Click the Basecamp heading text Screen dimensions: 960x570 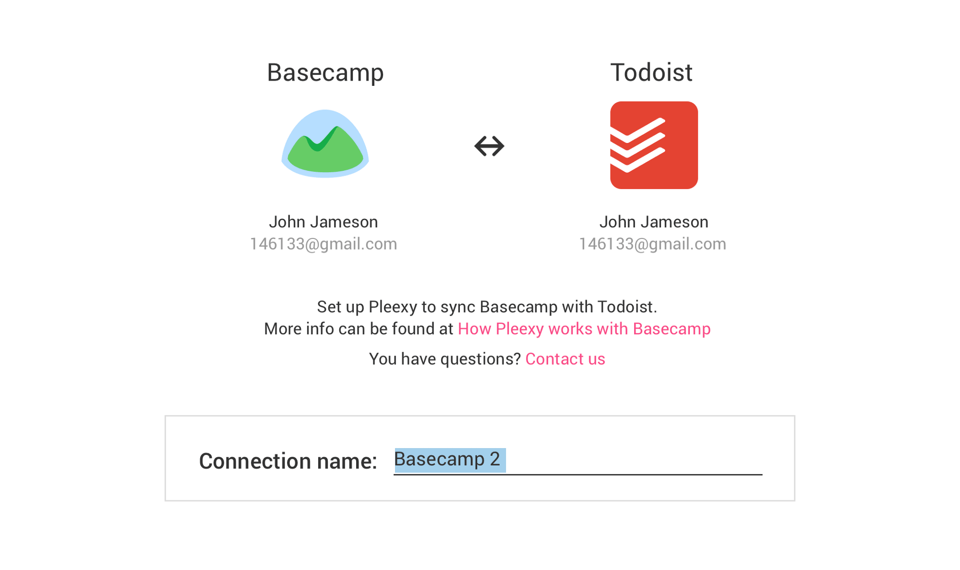(x=325, y=72)
